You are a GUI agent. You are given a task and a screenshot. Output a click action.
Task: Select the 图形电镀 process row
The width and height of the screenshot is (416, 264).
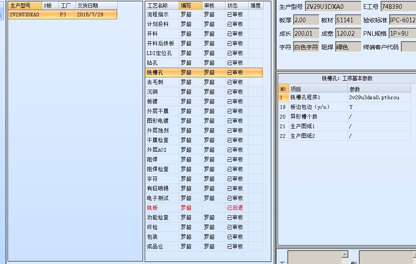tap(204, 121)
